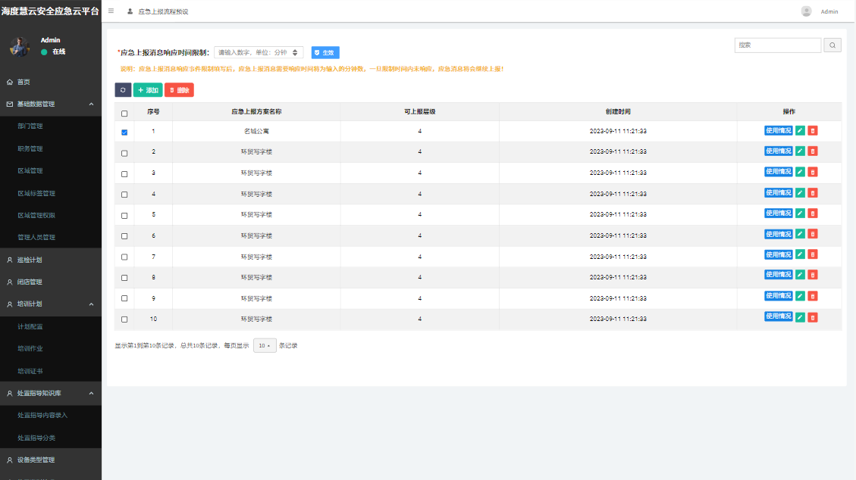Image resolution: width=856 pixels, height=480 pixels.
Task: Click green edit pencil icon in row 5
Action: (800, 214)
